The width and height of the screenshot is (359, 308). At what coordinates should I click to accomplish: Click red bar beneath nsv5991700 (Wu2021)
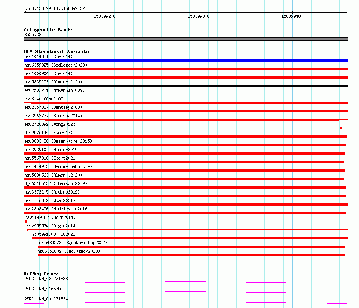pos(190,238)
